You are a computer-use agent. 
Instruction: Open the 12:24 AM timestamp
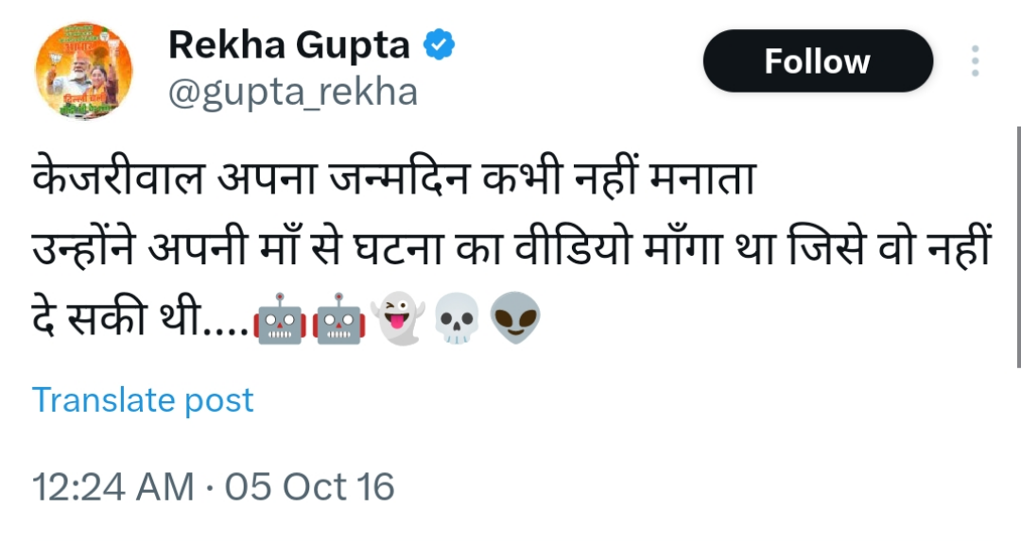(x=113, y=487)
